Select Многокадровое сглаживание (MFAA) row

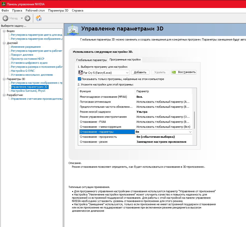tap(136, 97)
